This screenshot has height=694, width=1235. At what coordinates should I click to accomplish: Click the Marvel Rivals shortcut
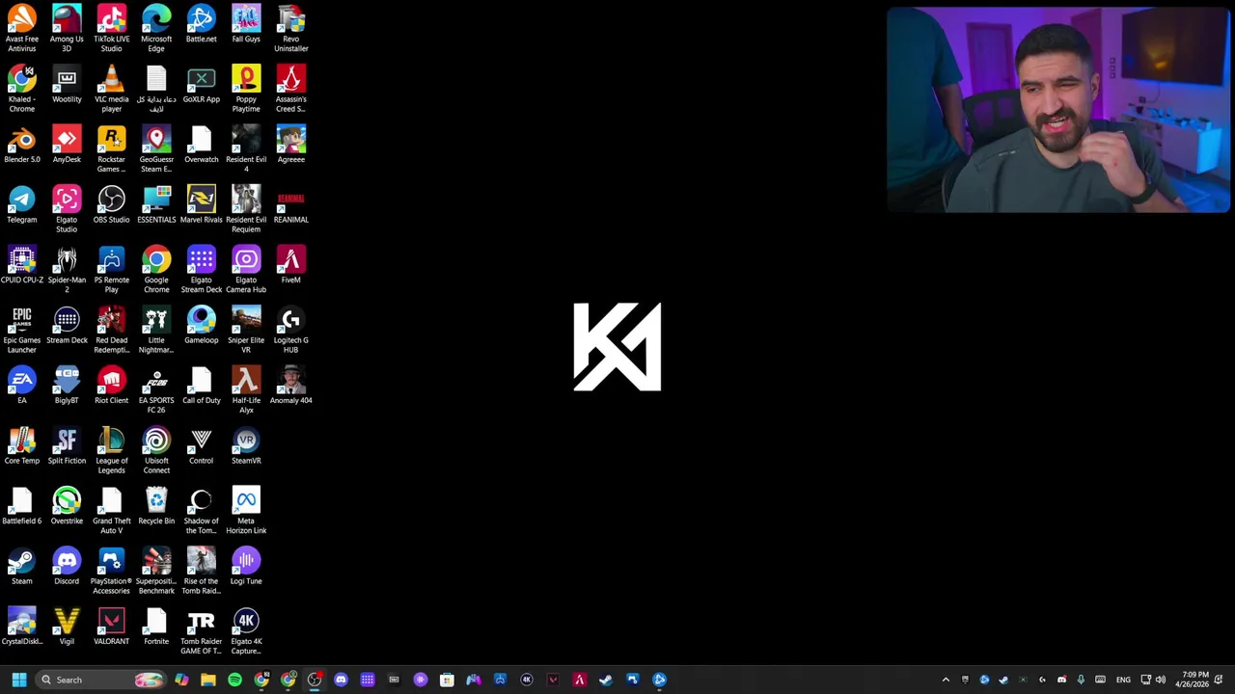[201, 205]
